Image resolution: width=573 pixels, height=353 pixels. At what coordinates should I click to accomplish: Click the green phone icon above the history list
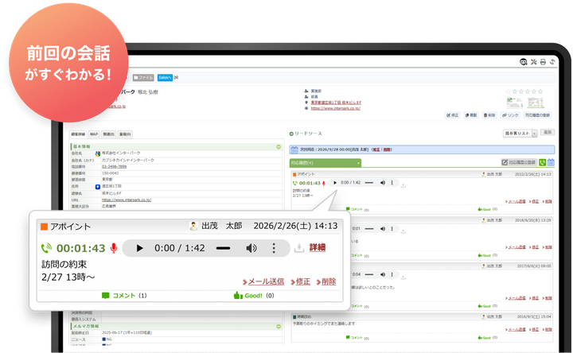click(x=542, y=162)
